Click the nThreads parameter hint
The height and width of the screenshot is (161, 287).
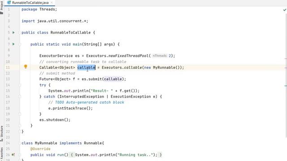(160, 55)
